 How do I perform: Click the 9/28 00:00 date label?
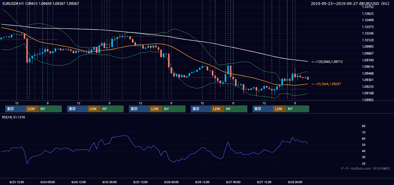(x=295, y=182)
